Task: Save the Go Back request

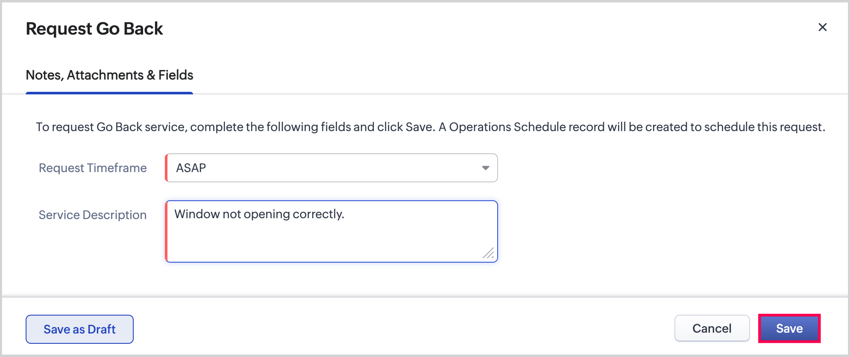Action: pos(789,328)
